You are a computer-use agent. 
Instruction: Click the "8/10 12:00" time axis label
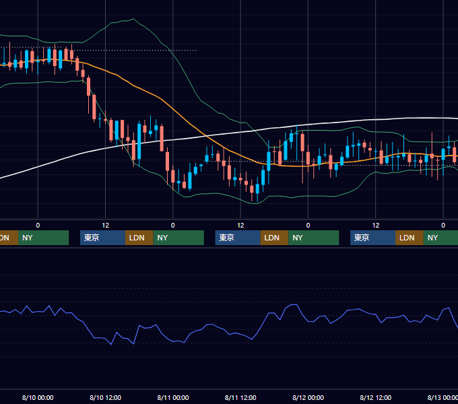point(105,397)
